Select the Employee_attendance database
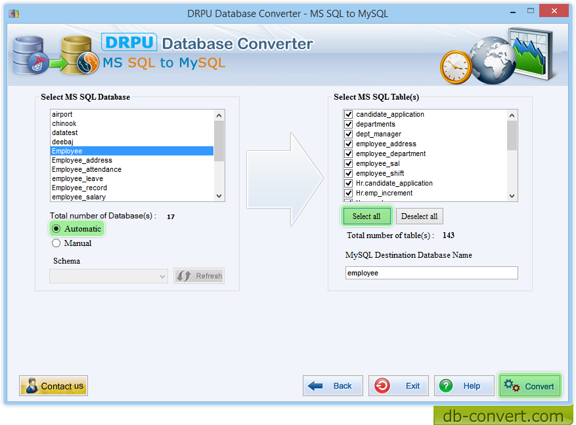Image resolution: width=576 pixels, height=425 pixels. (x=131, y=169)
